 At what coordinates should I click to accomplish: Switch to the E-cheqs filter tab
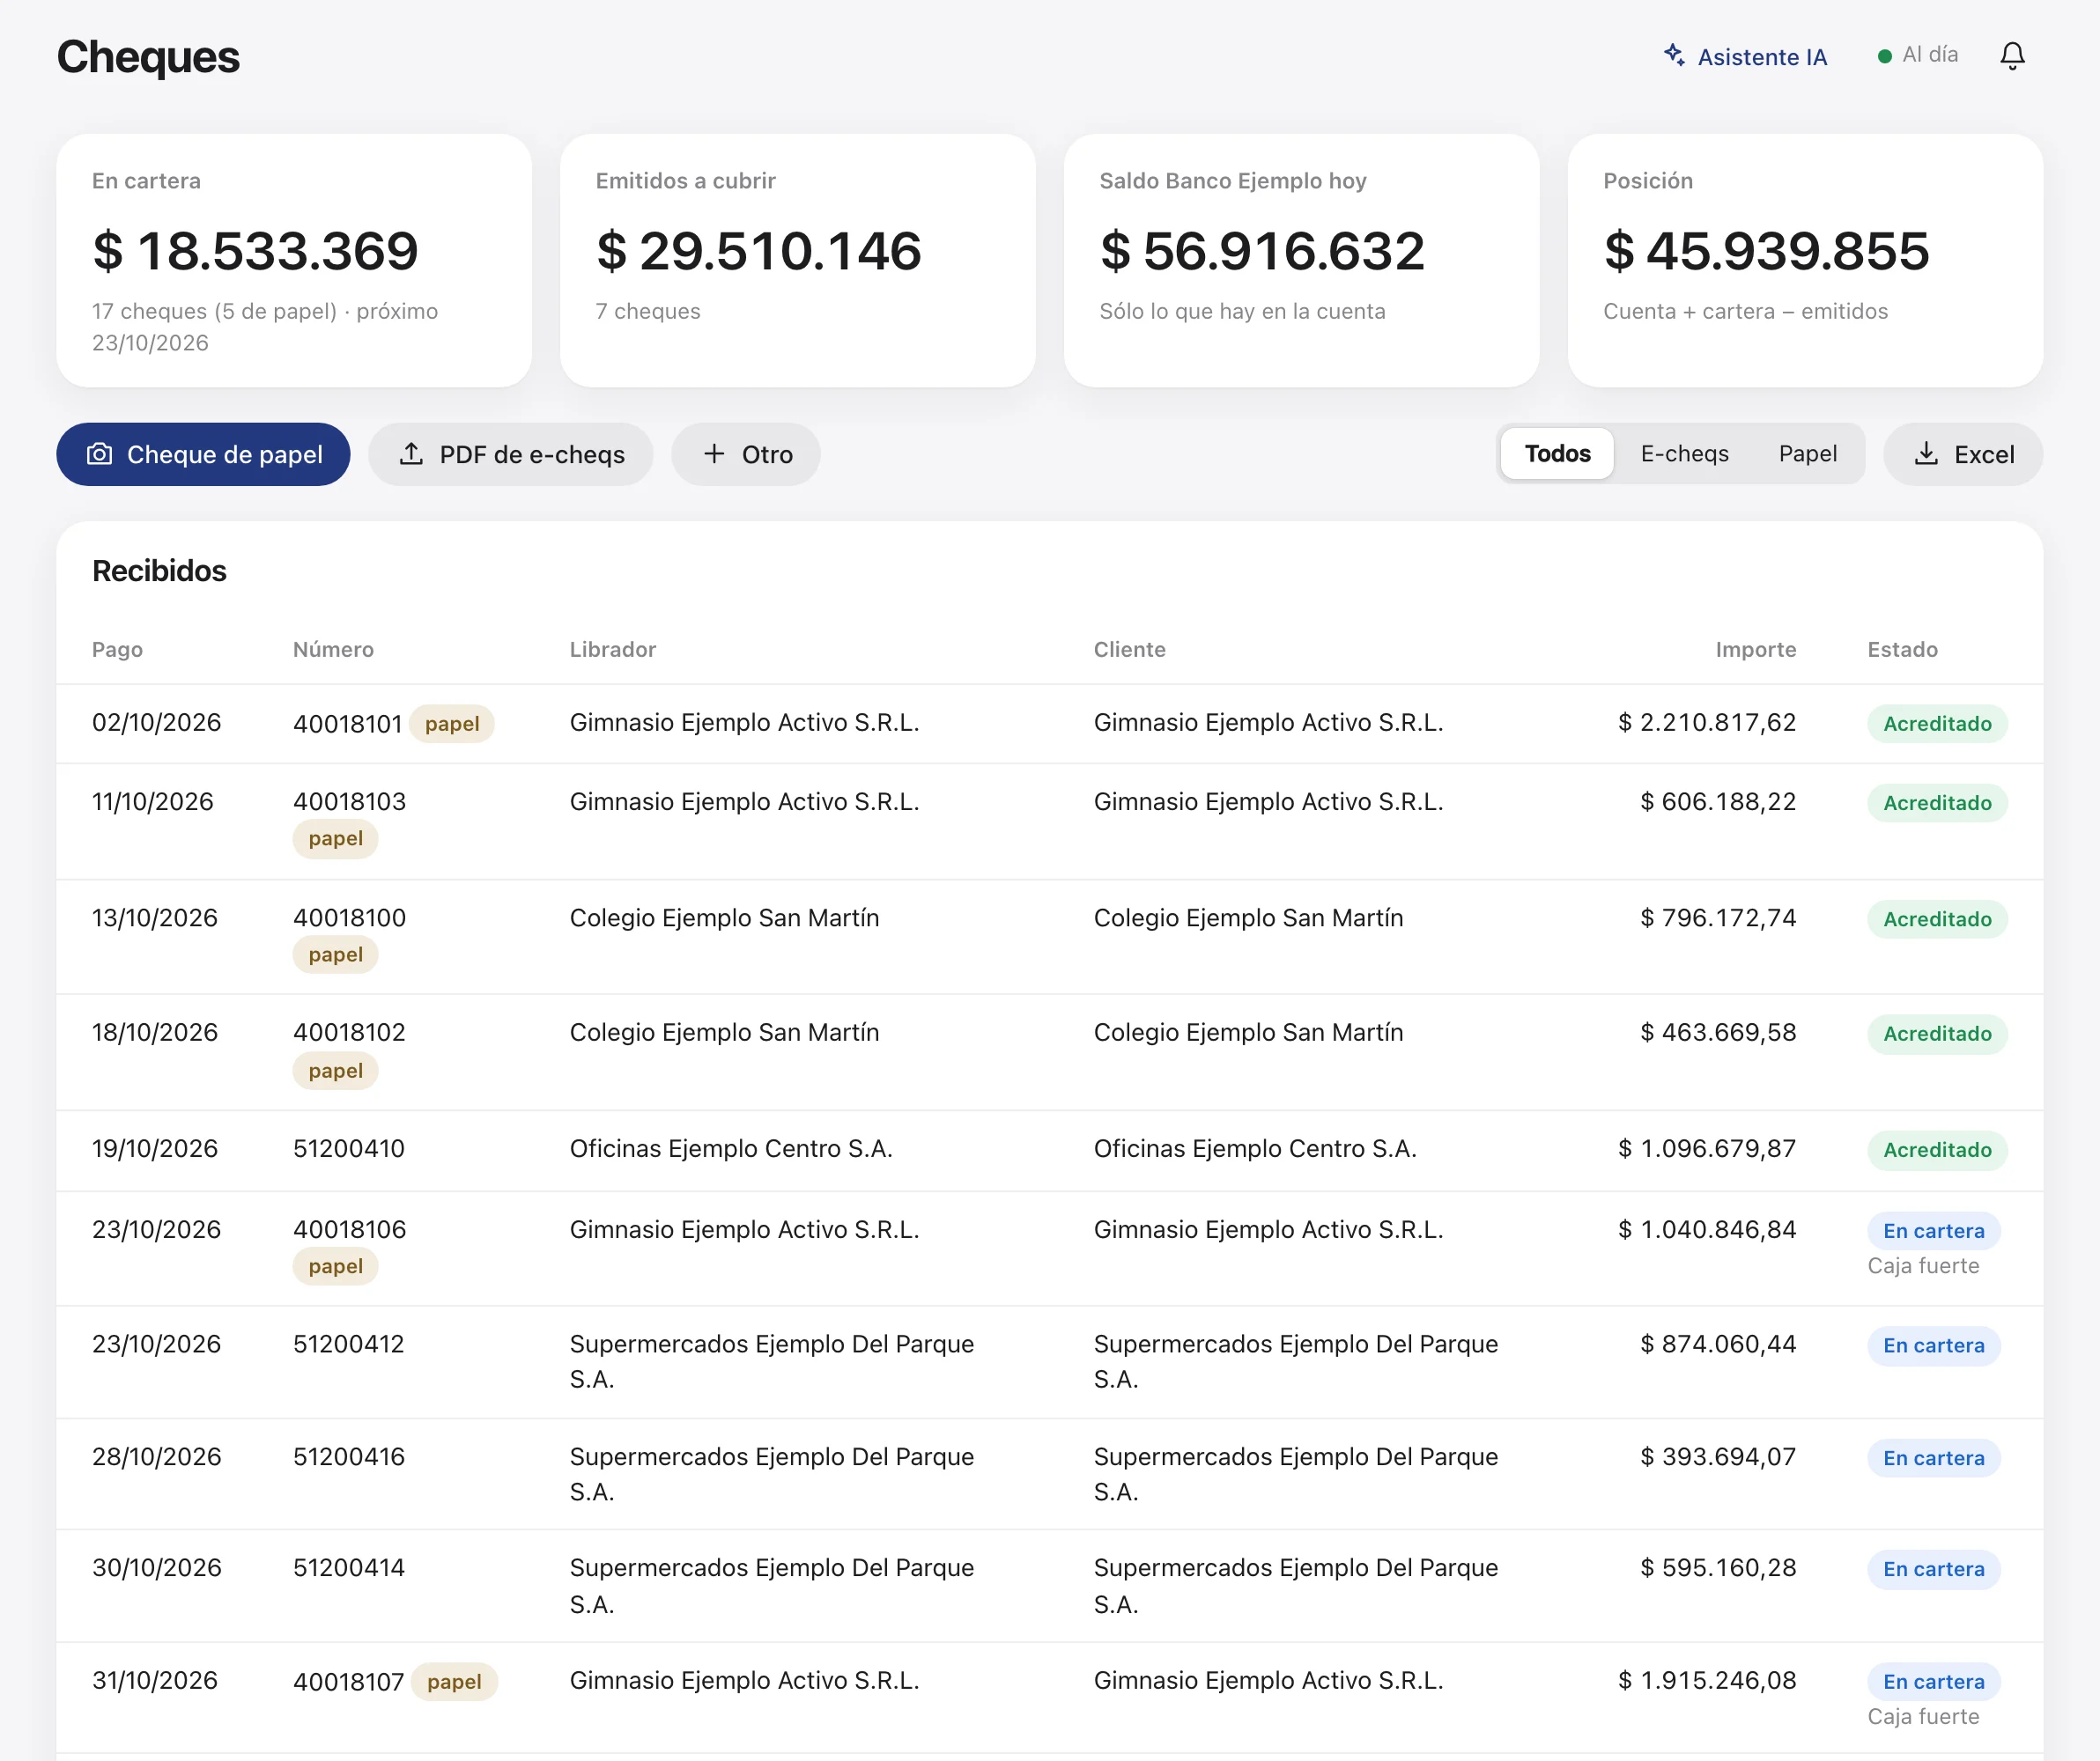point(1684,453)
